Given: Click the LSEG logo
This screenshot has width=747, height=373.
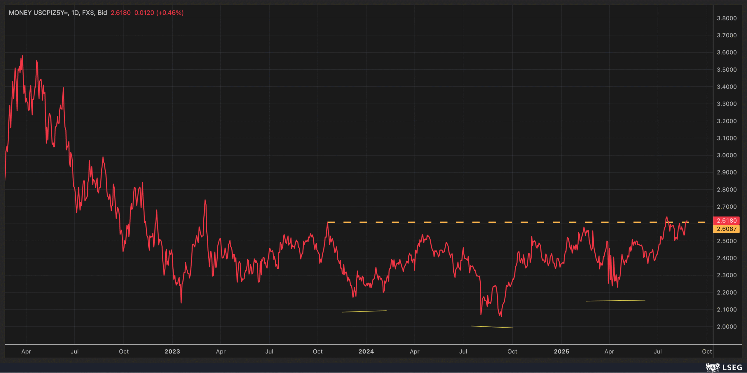Looking at the screenshot, I should pyautogui.click(x=724, y=367).
